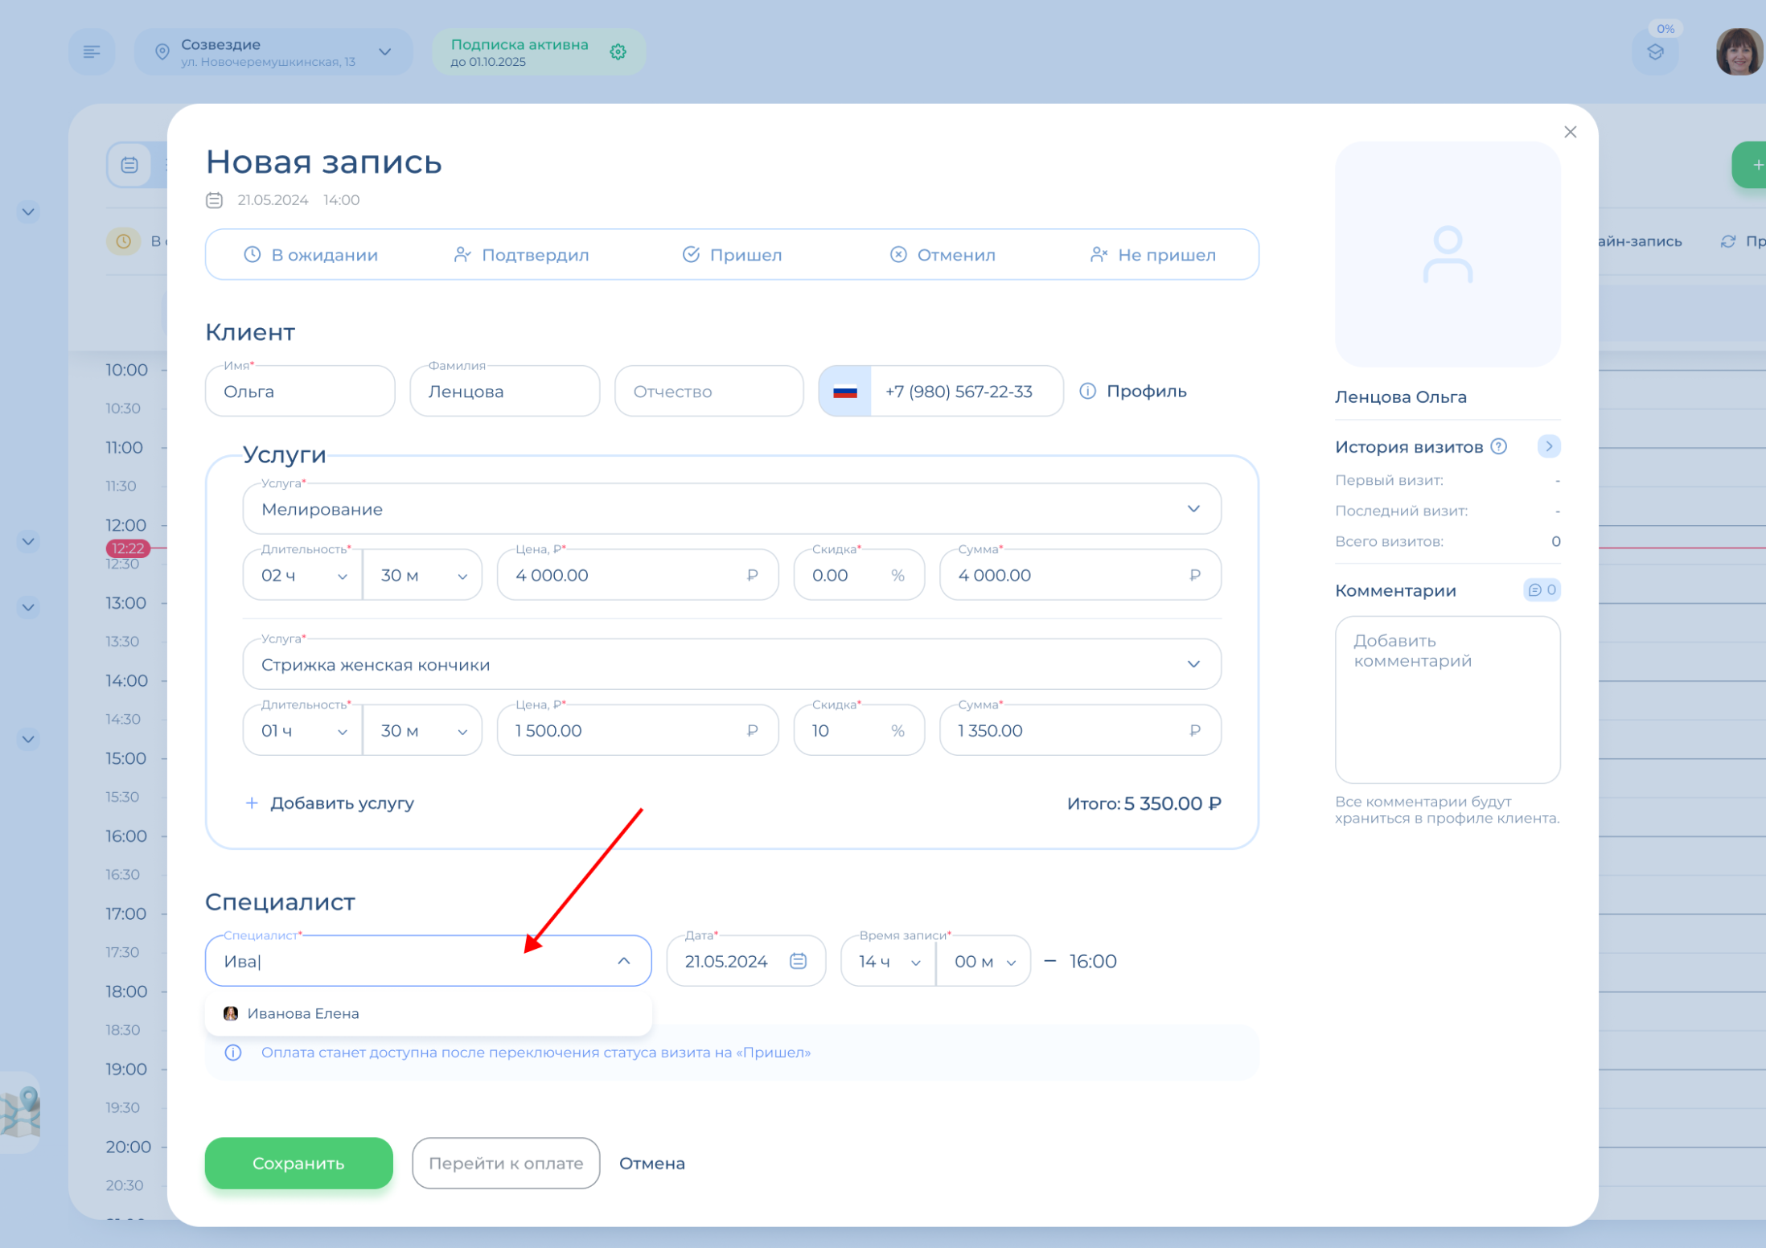Open the hamburger menu icon
1766x1248 pixels.
click(92, 52)
